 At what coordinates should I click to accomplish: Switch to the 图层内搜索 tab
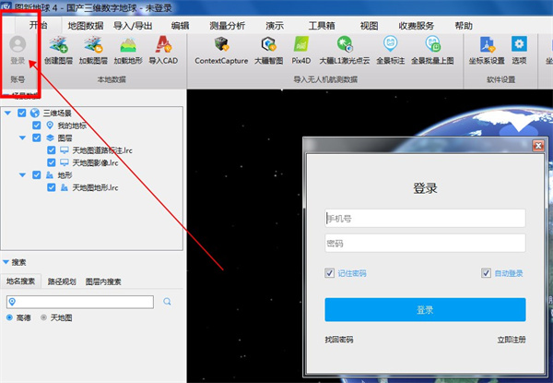[103, 281]
